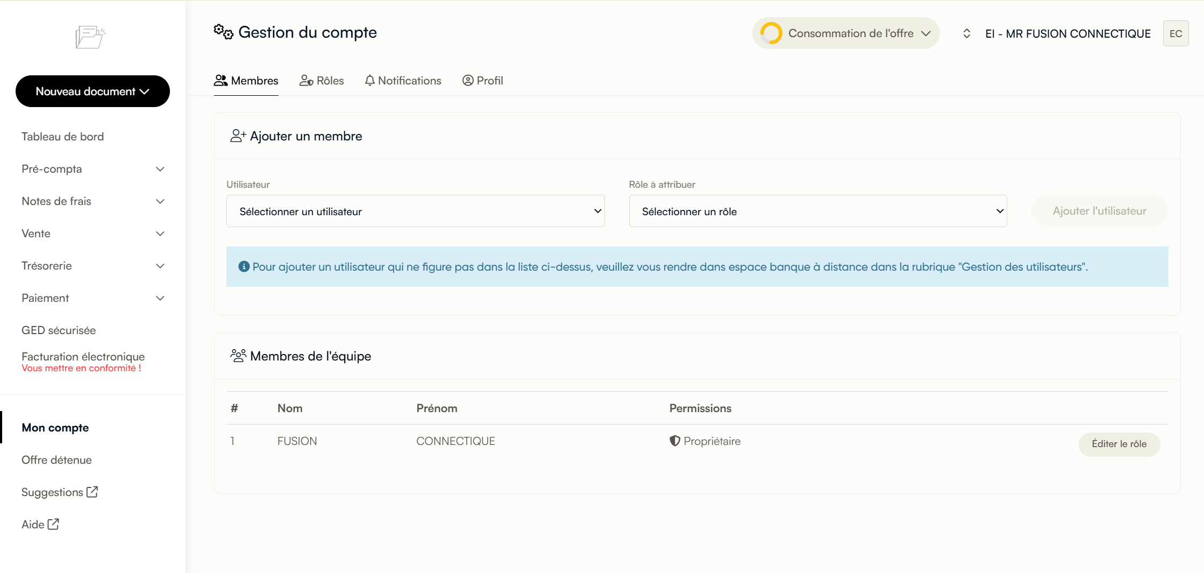The height and width of the screenshot is (573, 1204).
Task: Click the info icon in the blue banner
Action: pos(244,266)
